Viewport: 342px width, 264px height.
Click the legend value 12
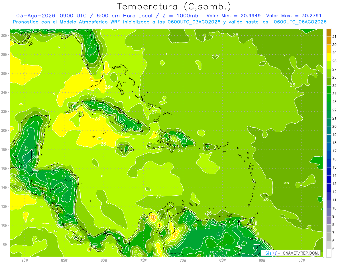(x=335, y=192)
